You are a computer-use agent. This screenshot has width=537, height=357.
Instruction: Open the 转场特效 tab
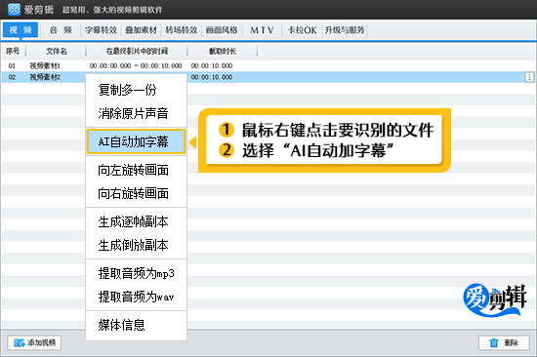pos(182,30)
